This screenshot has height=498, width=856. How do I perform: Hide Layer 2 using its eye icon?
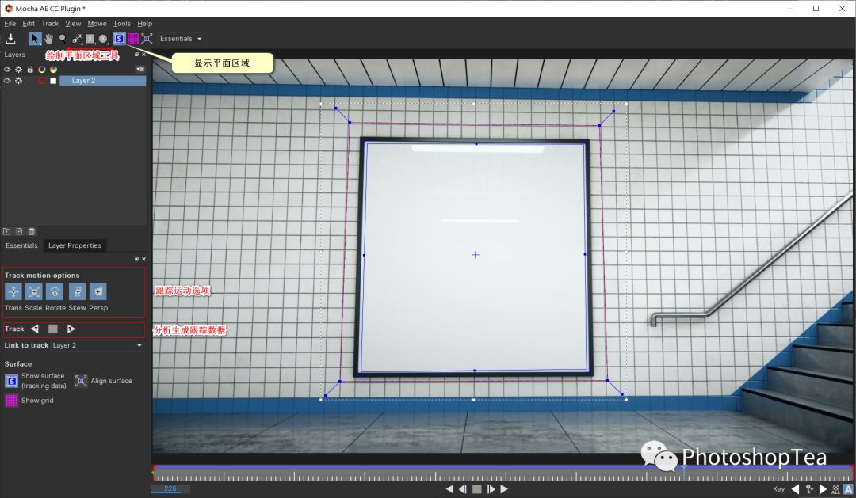tap(7, 81)
